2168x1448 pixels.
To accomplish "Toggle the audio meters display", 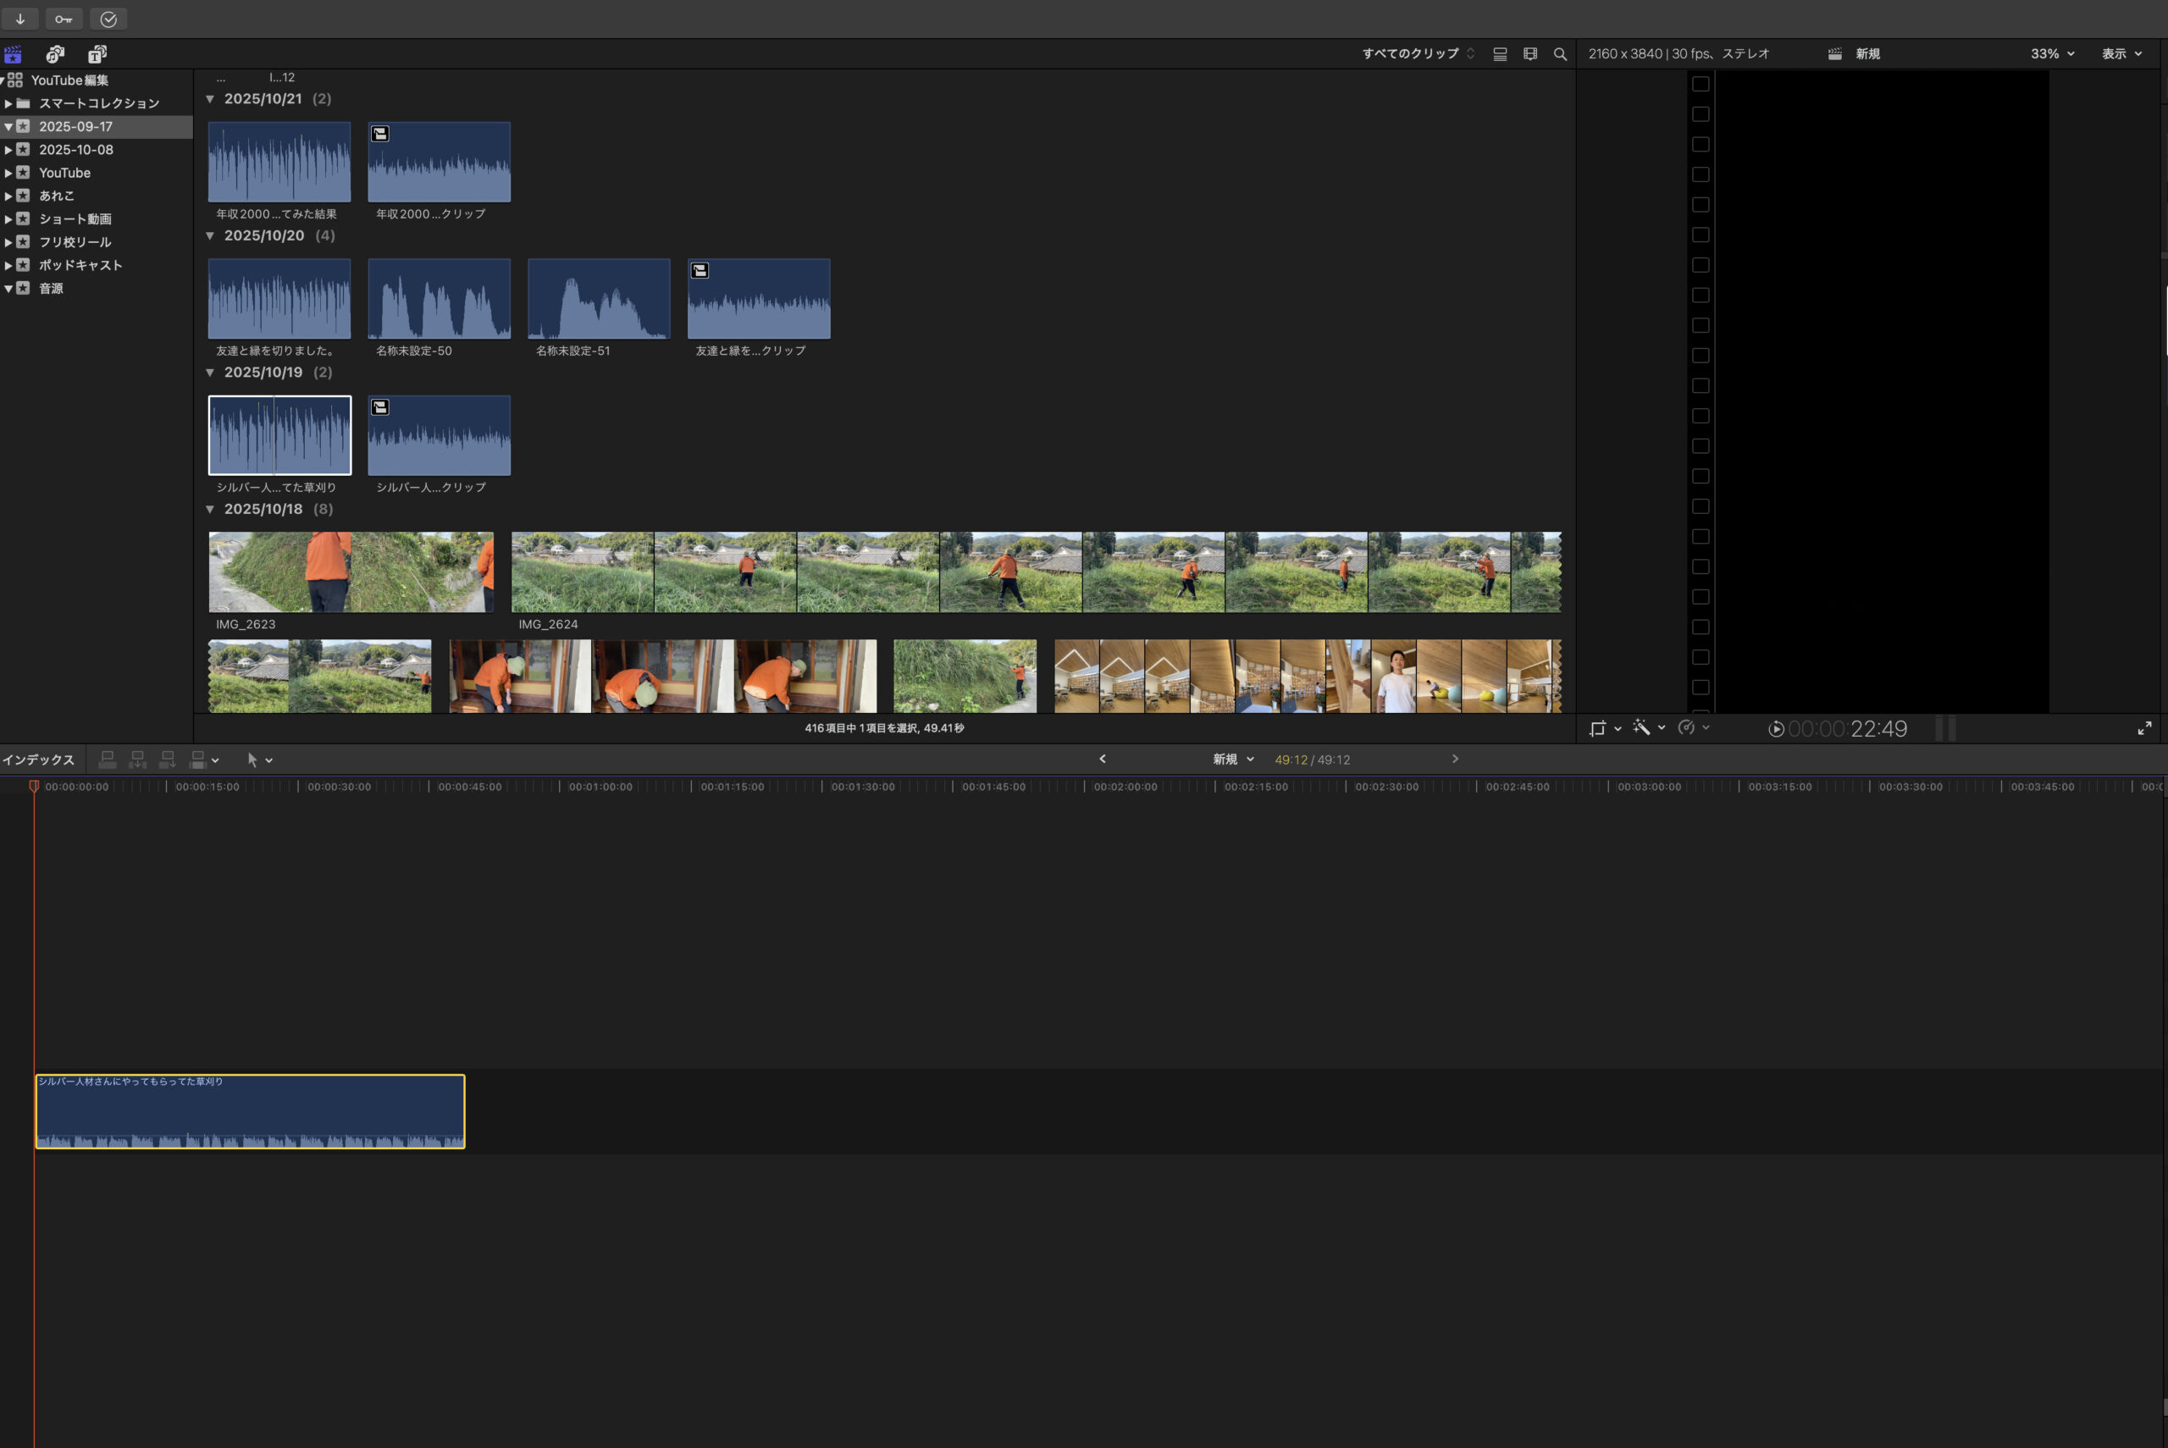I will click(1945, 727).
